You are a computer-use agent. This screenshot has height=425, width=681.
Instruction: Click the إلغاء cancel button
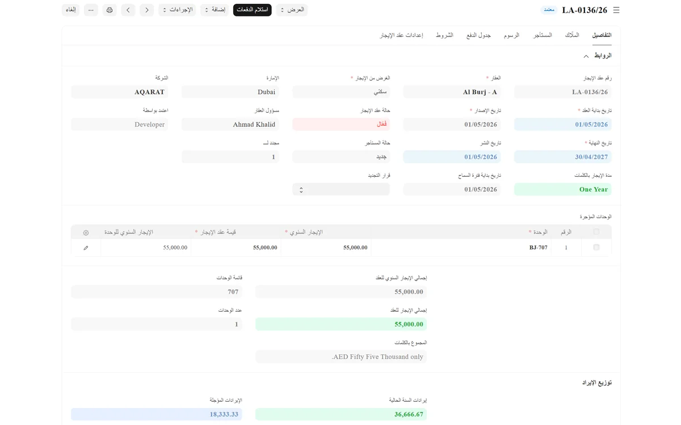(x=71, y=10)
